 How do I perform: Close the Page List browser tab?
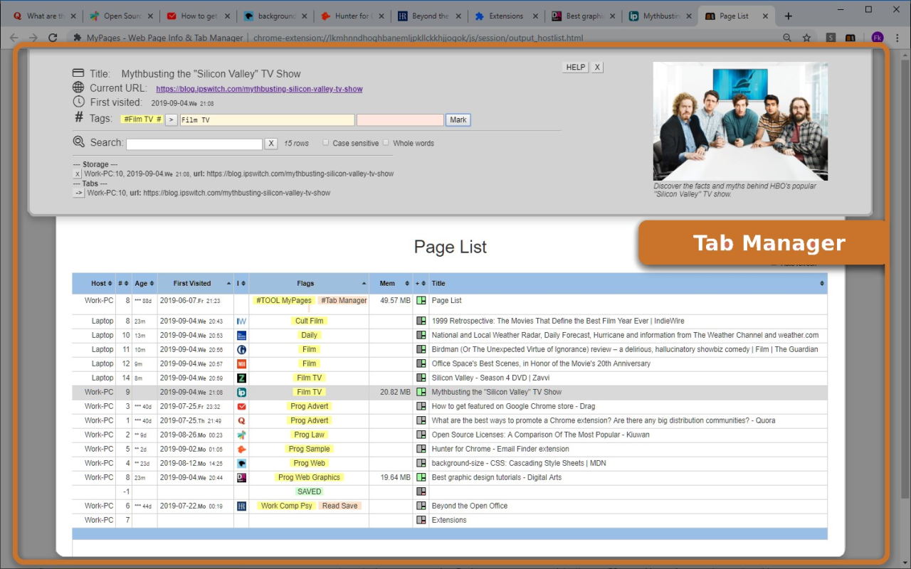click(x=766, y=16)
